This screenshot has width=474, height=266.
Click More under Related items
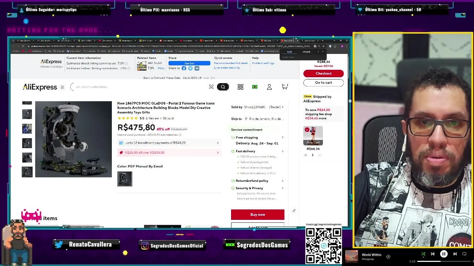point(161,68)
